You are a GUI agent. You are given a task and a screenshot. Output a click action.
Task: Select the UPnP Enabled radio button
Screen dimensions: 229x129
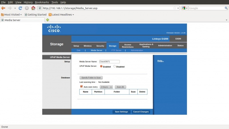click(x=101, y=66)
